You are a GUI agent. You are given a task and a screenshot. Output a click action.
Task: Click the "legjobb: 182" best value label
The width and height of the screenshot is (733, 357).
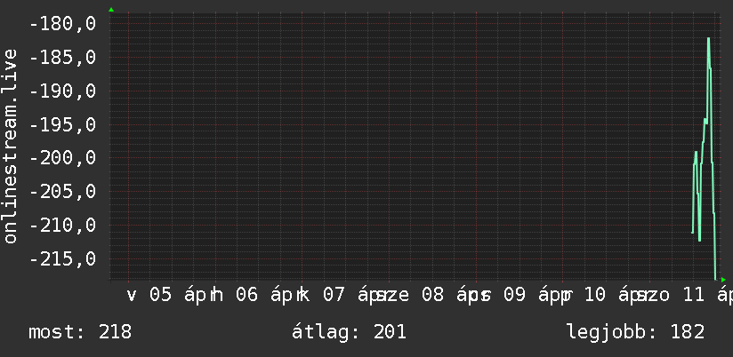click(635, 332)
